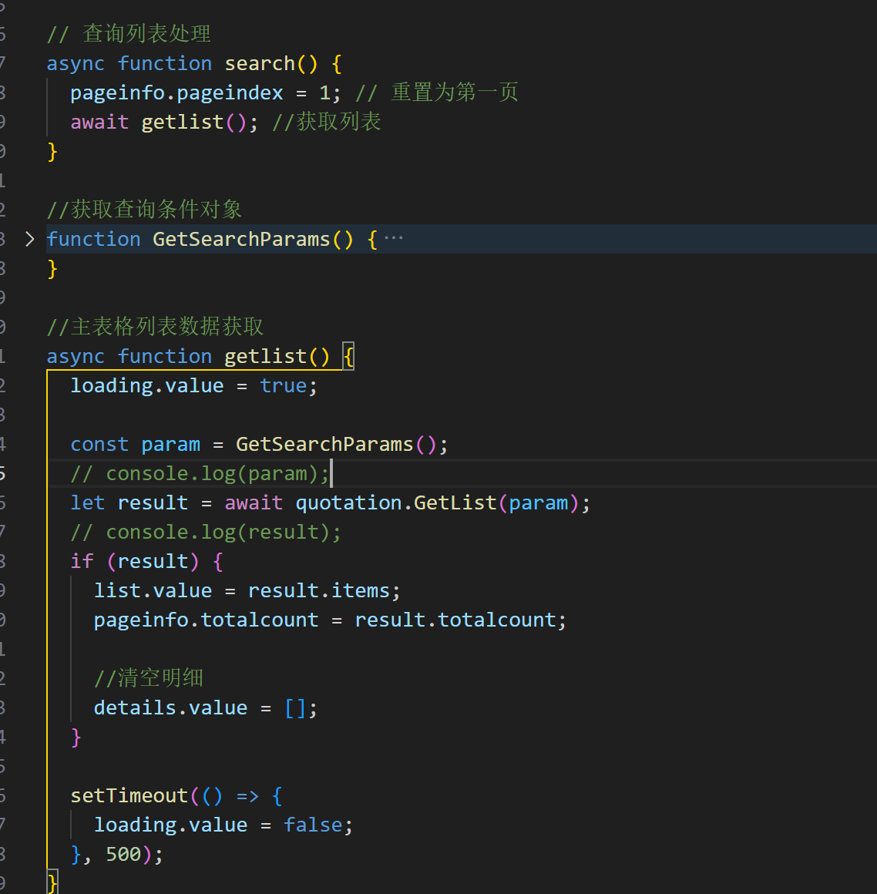Image resolution: width=877 pixels, height=894 pixels.
Task: Click 'pageinfo.totalcount' on the assignment line
Action: pos(206,620)
